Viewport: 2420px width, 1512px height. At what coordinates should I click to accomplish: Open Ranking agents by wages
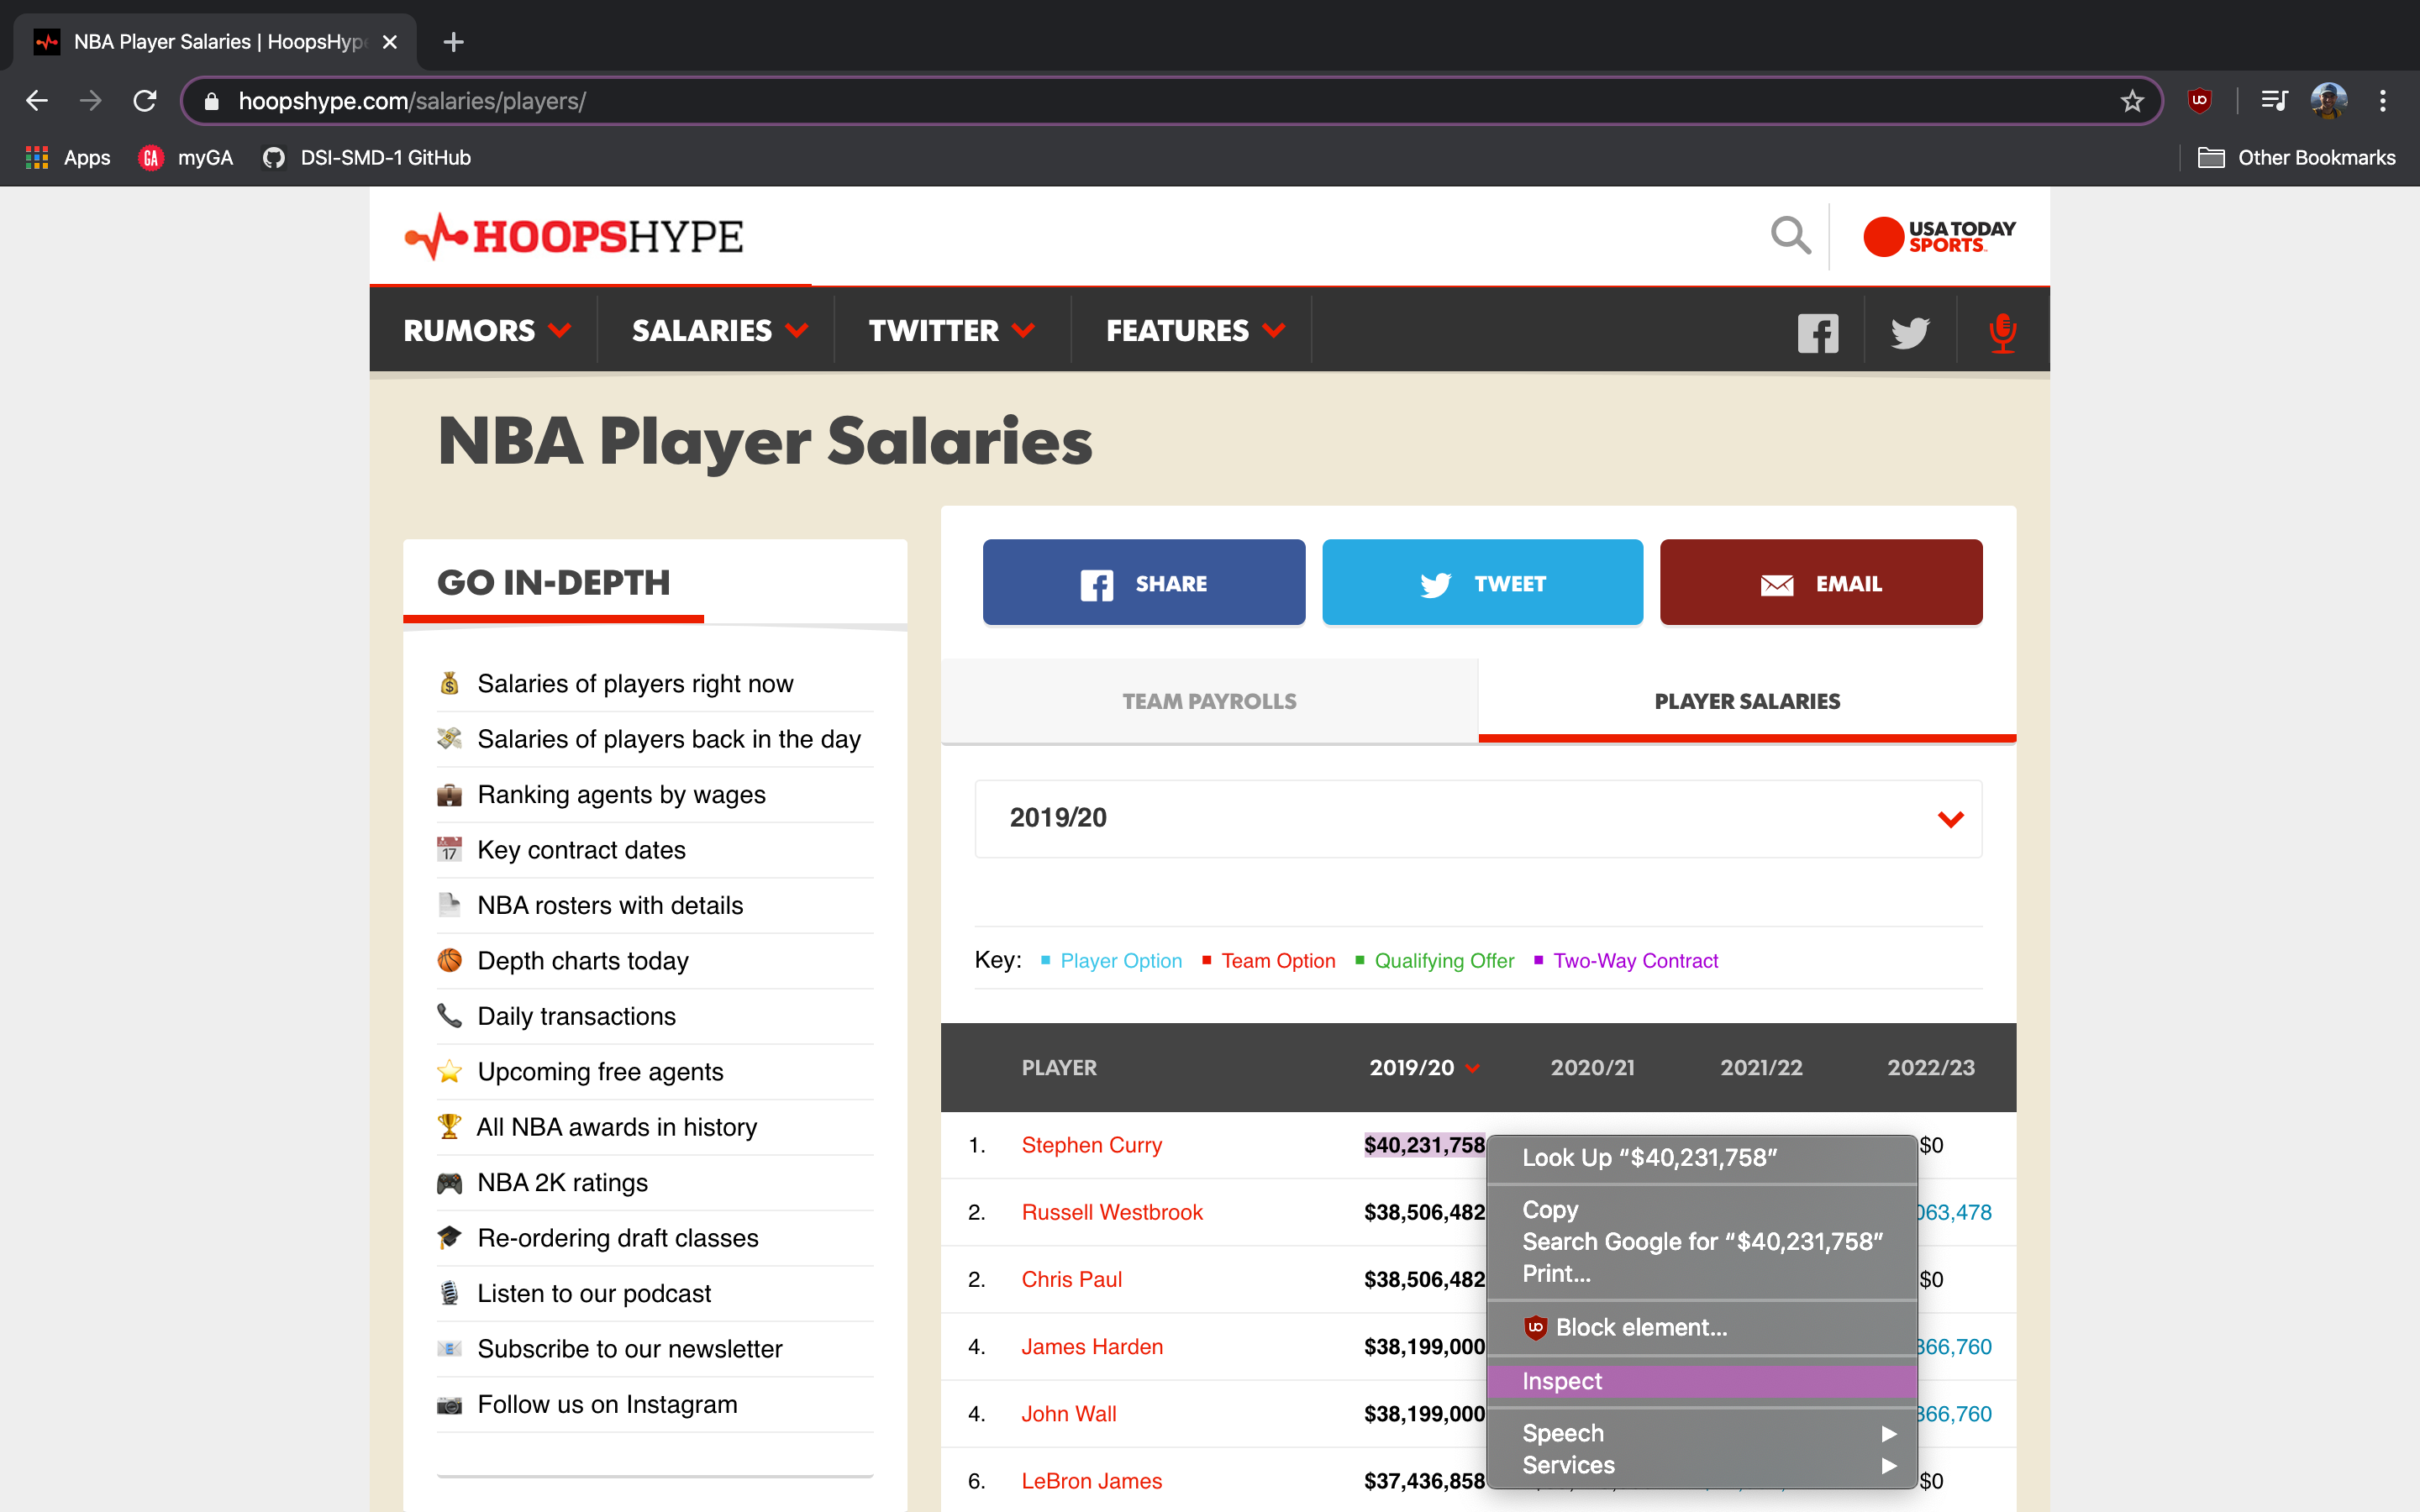(621, 794)
